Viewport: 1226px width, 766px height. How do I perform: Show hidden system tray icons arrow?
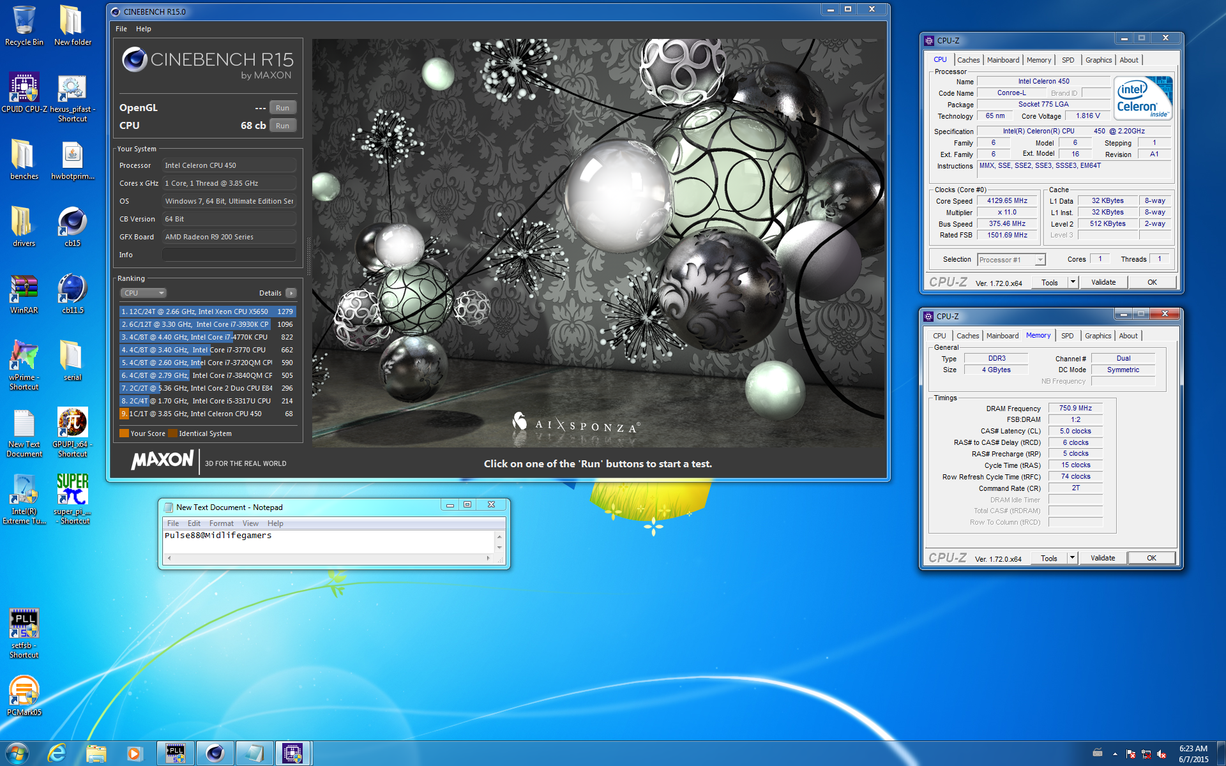(1115, 754)
